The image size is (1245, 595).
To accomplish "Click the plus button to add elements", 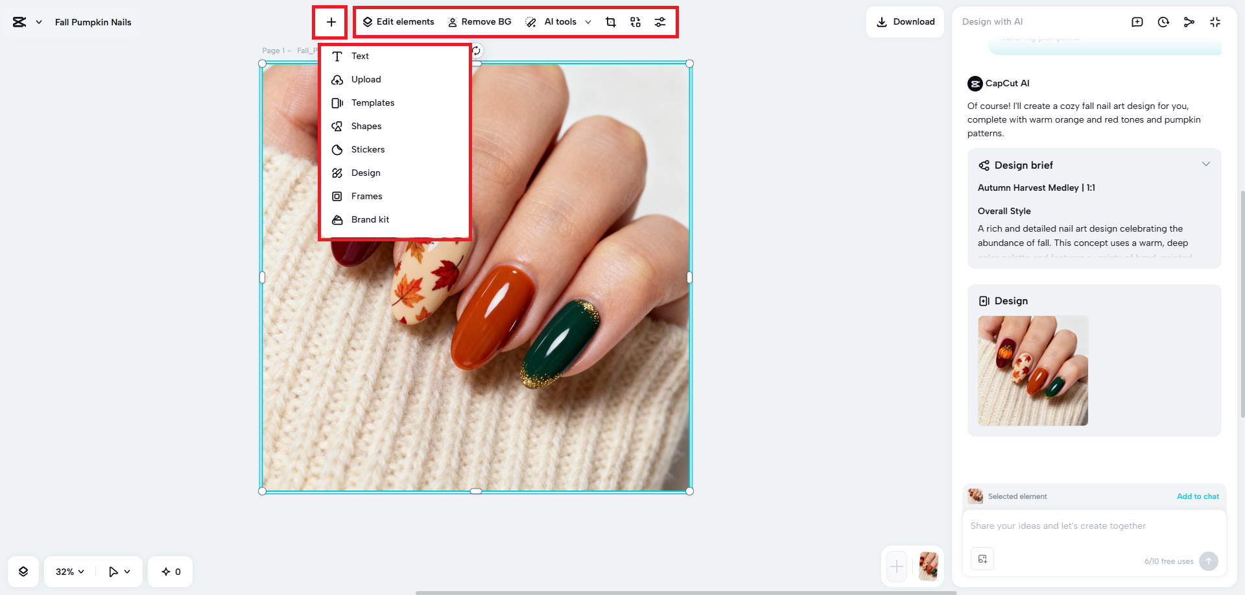I will (x=330, y=21).
